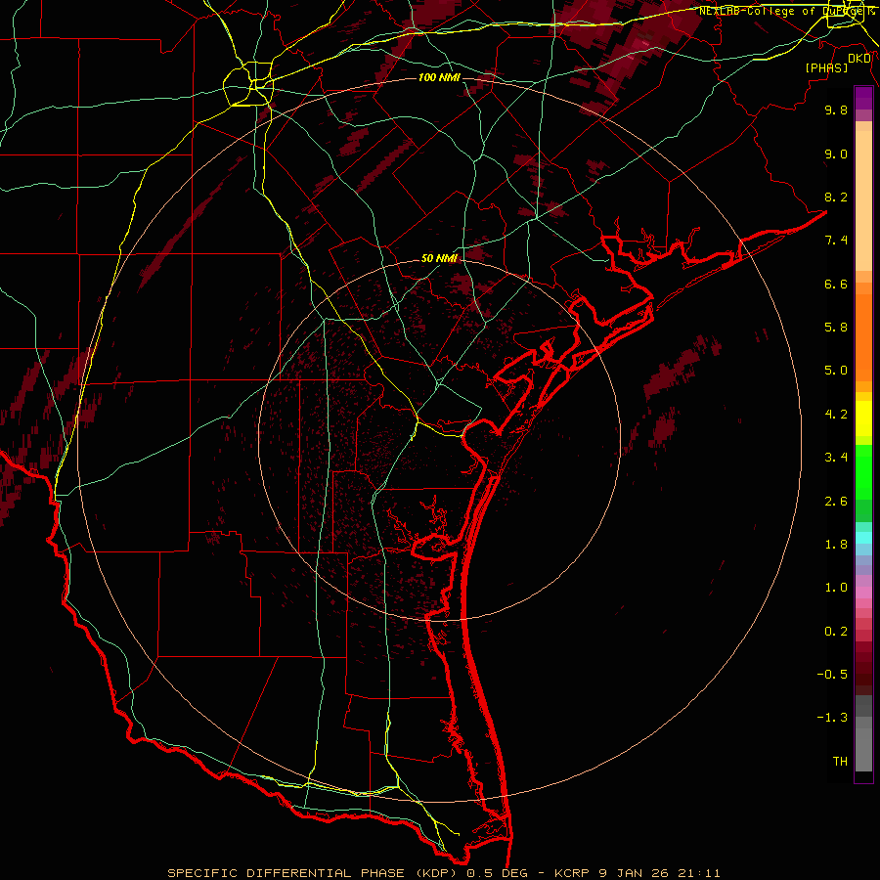Viewport: 880px width, 880px height.
Task: Click the 1.8 scale value label
Action: 836,545
